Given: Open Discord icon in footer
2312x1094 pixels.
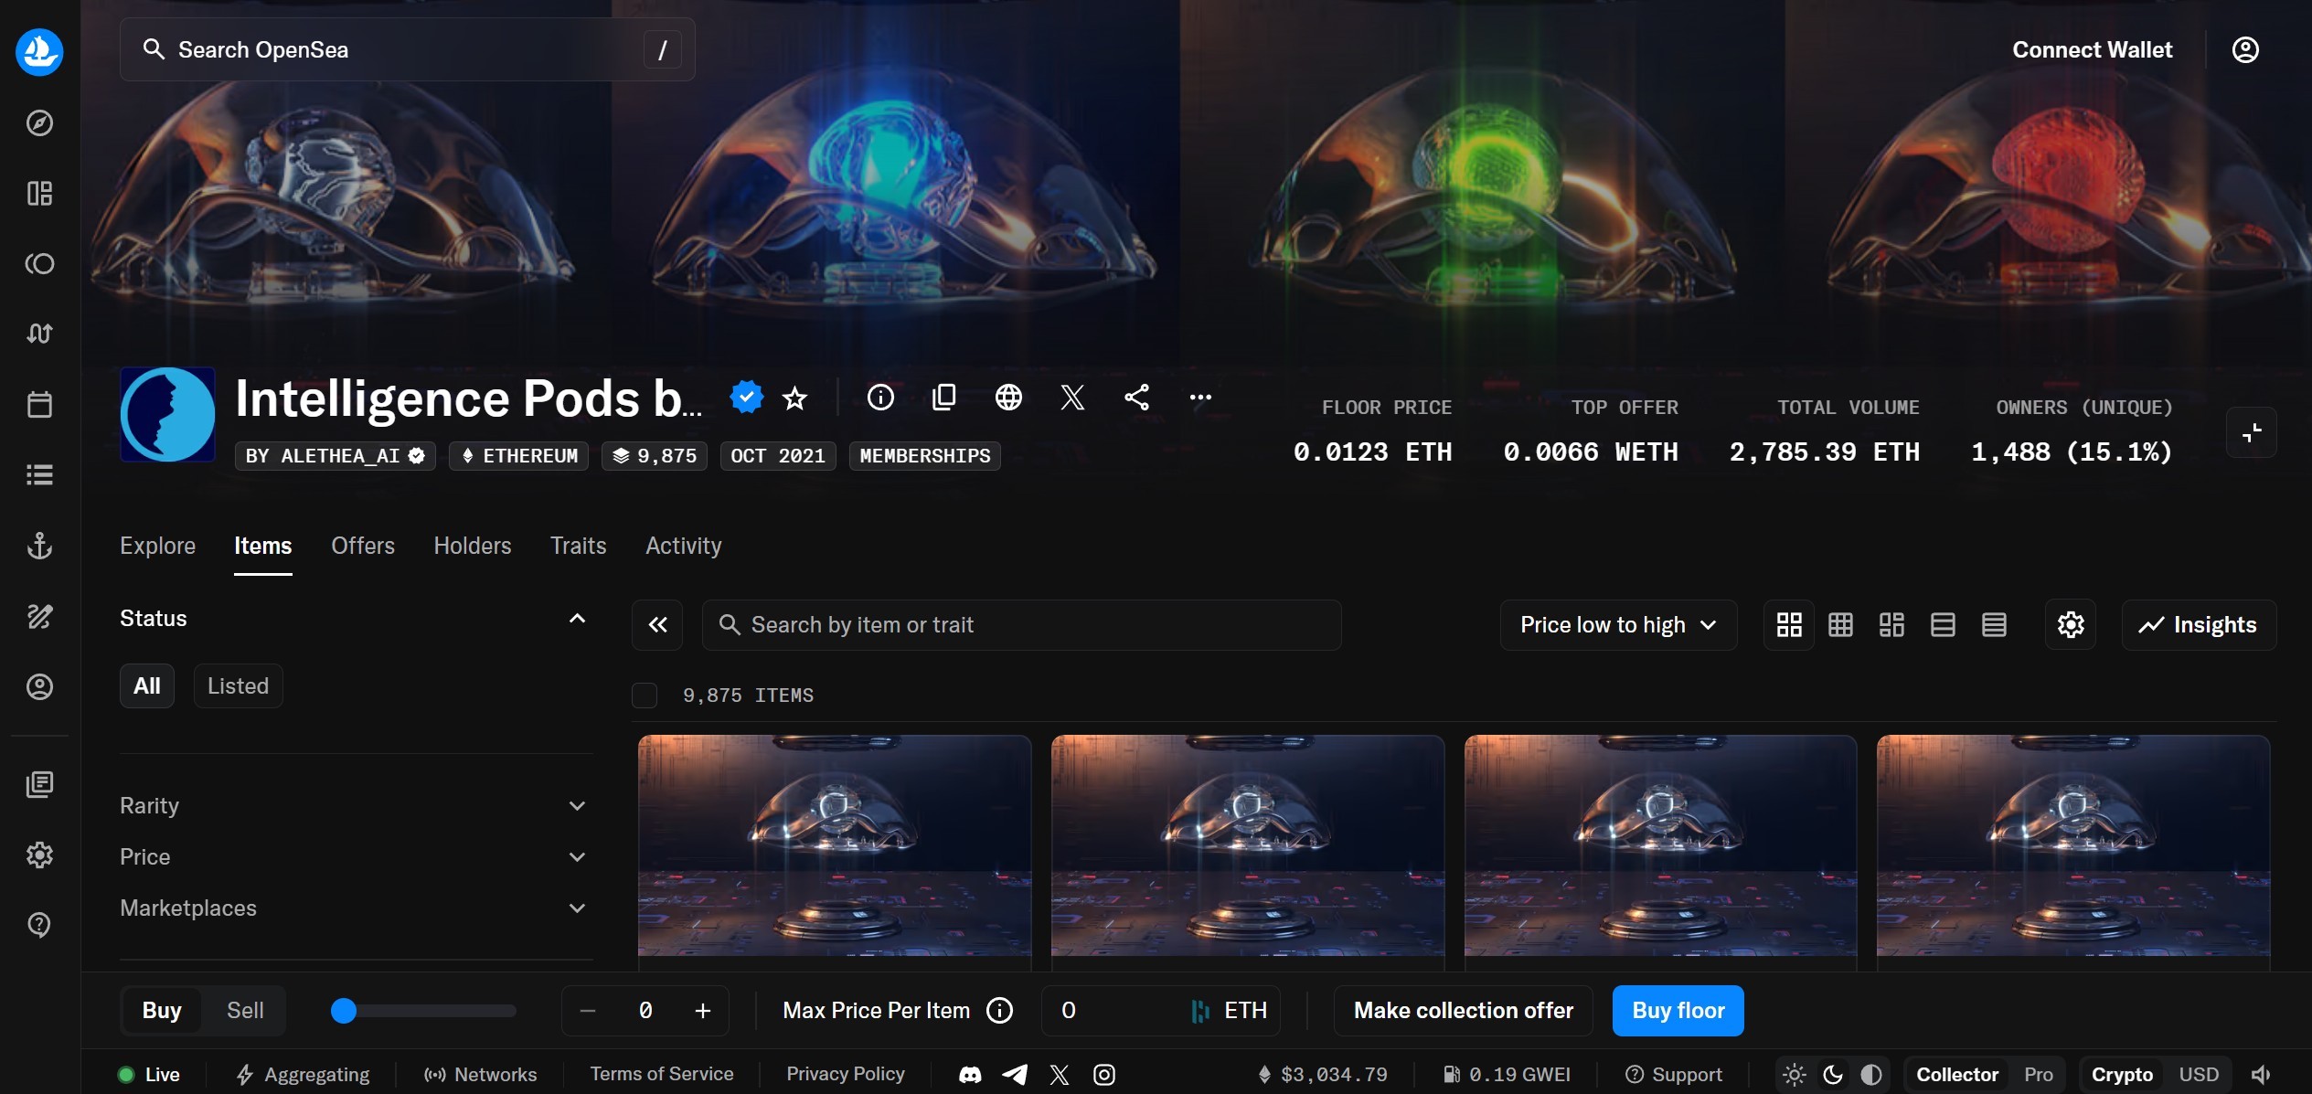Looking at the screenshot, I should (x=970, y=1074).
